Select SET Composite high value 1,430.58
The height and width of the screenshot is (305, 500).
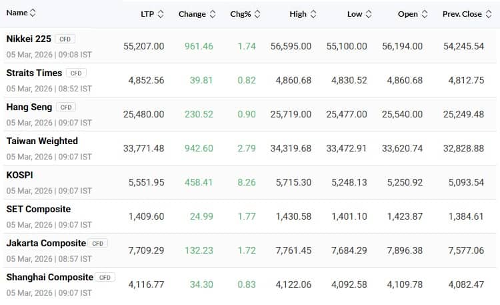pyautogui.click(x=293, y=216)
